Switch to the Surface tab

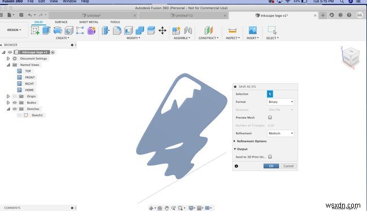point(61,22)
